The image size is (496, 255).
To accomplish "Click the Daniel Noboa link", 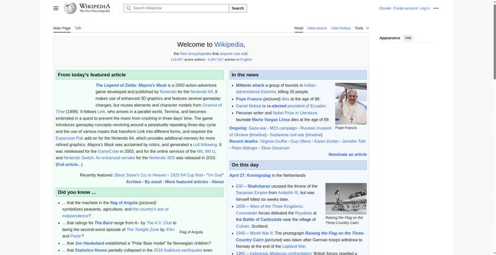I will (x=249, y=106).
